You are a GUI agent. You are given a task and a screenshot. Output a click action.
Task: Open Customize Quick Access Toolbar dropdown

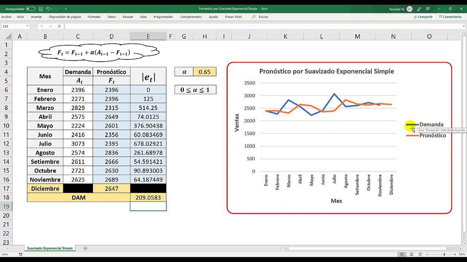tap(66, 9)
